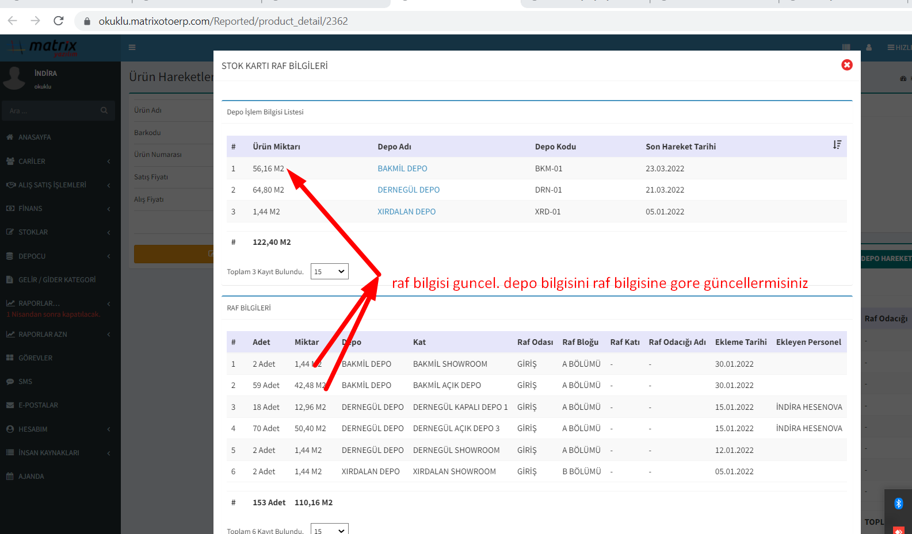The width and height of the screenshot is (912, 534).
Task: Click the Bluetooth icon at bottom right
Action: tap(898, 504)
